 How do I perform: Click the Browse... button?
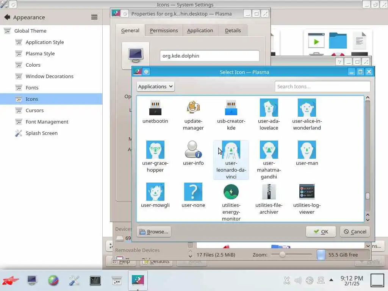(x=154, y=232)
